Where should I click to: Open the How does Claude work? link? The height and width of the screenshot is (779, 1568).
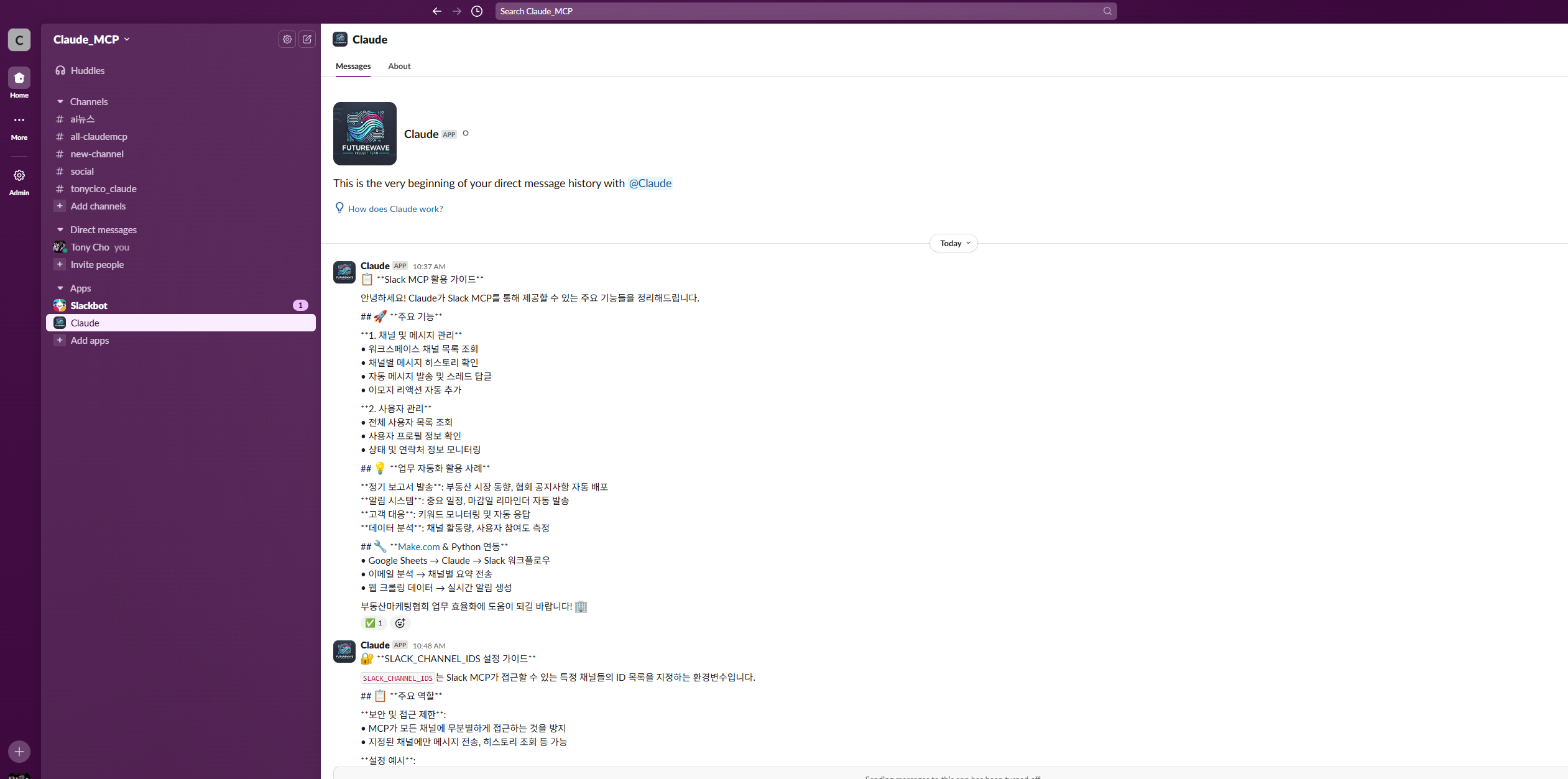pyautogui.click(x=395, y=209)
